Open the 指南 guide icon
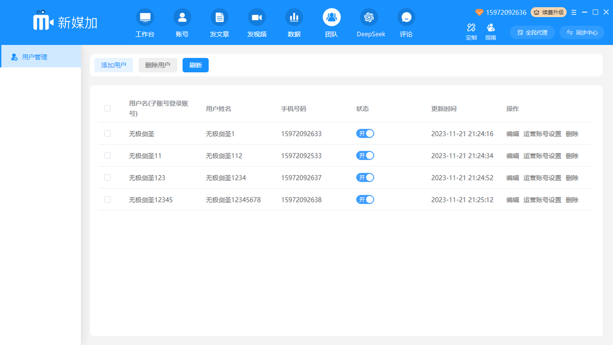Screen dimensions: 613x345 point(490,28)
